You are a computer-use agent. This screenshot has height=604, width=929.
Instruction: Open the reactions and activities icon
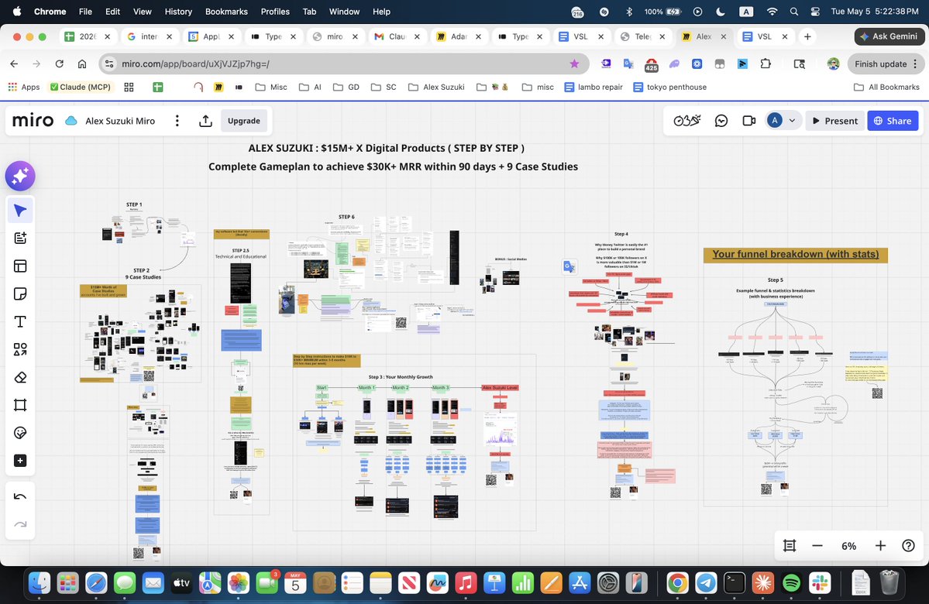point(687,121)
